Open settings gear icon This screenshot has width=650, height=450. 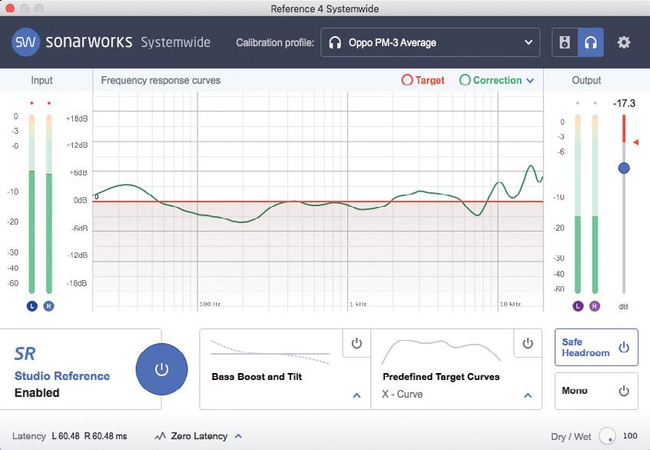tap(624, 42)
